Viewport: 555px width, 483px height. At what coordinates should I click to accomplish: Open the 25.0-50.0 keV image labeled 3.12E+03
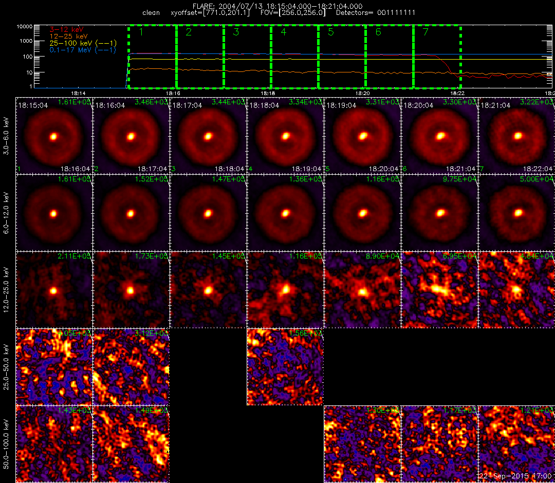(131, 367)
